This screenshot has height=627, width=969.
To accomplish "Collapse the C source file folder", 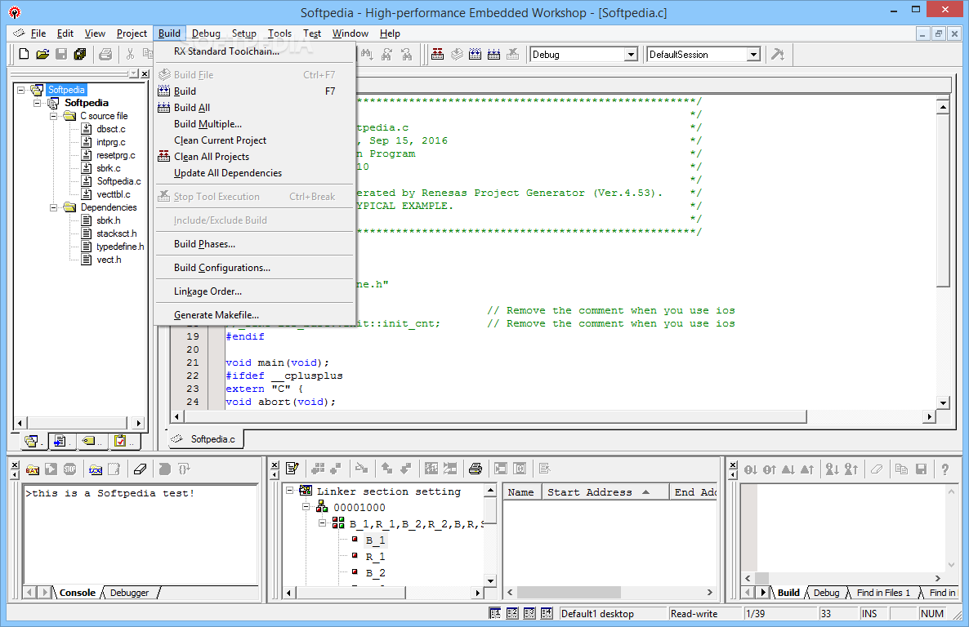I will click(54, 115).
